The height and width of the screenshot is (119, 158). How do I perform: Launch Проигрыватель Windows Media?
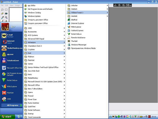click(x=87, y=48)
